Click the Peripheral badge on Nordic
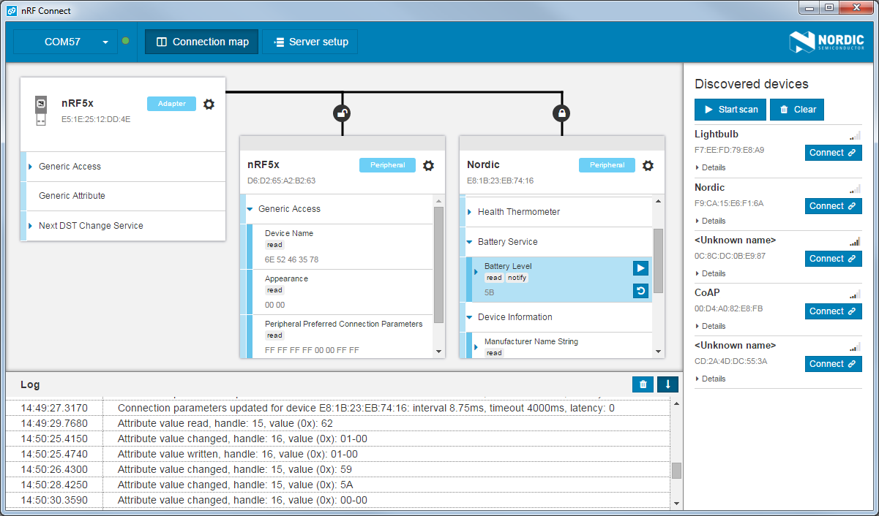 607,165
